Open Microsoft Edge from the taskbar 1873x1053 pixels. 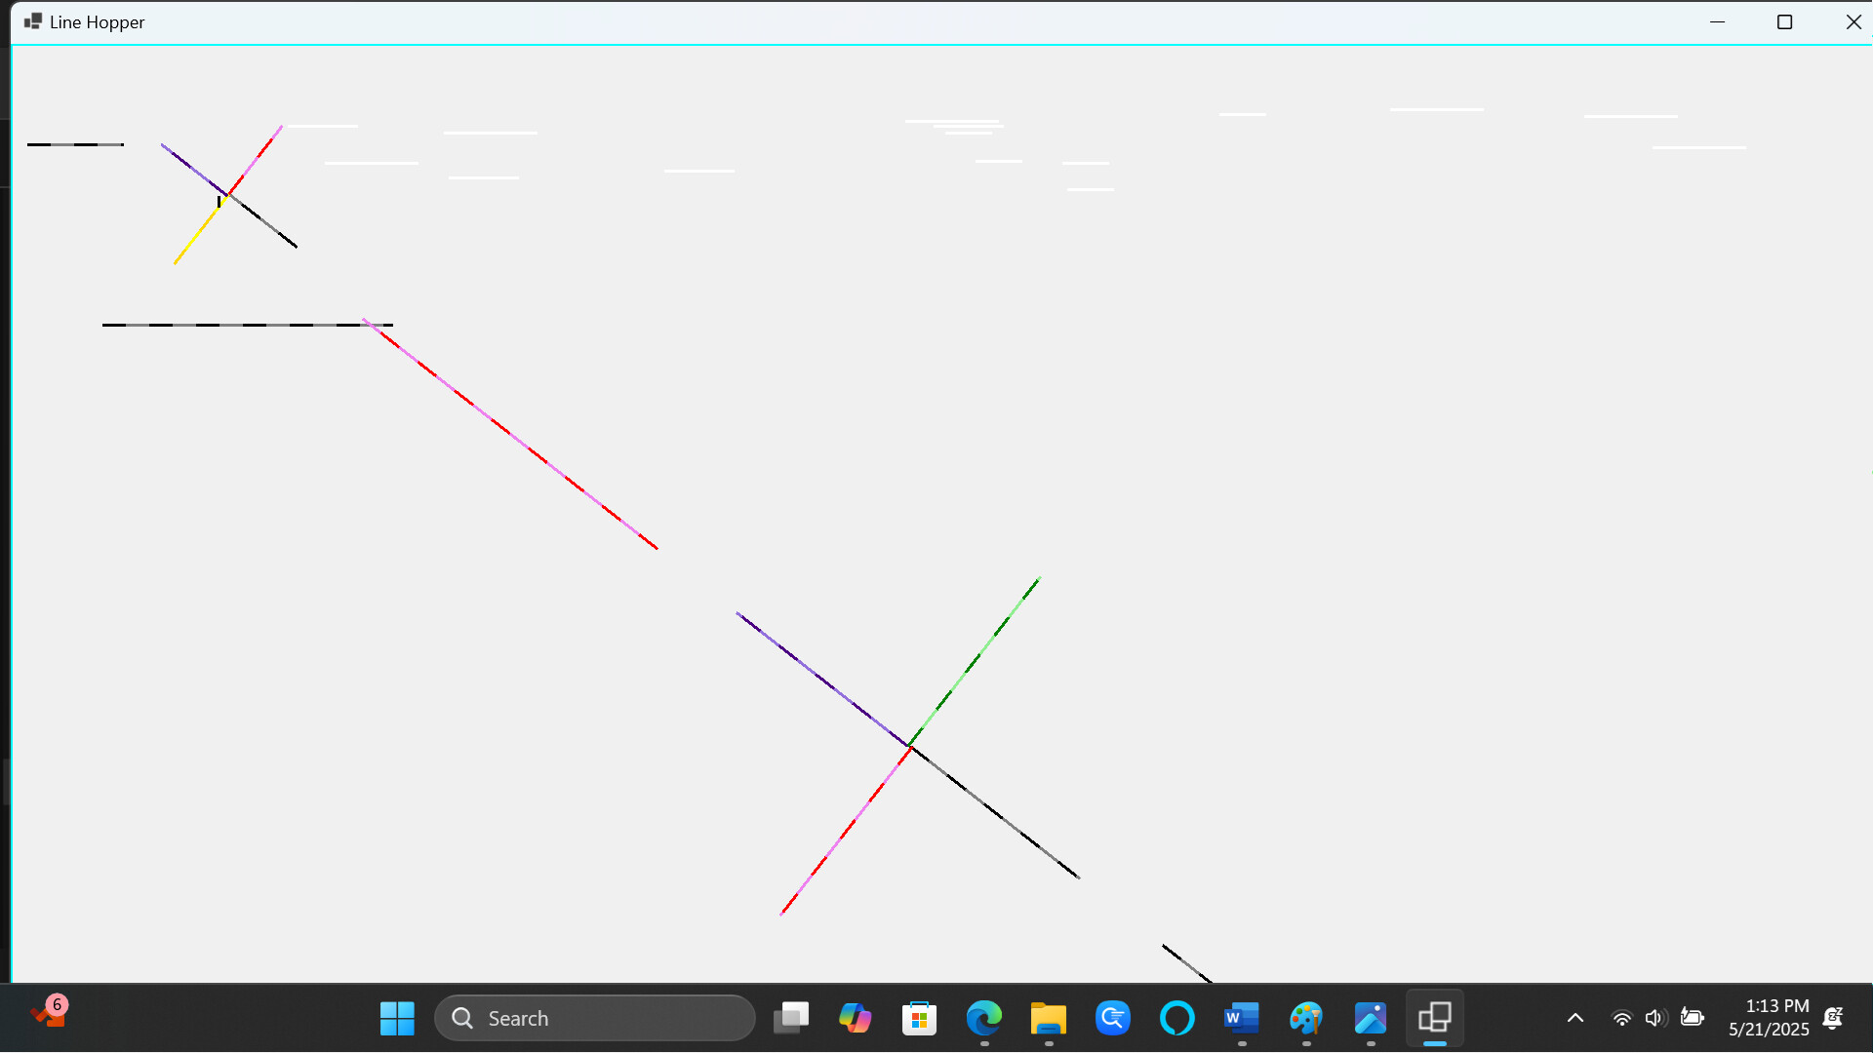(984, 1018)
